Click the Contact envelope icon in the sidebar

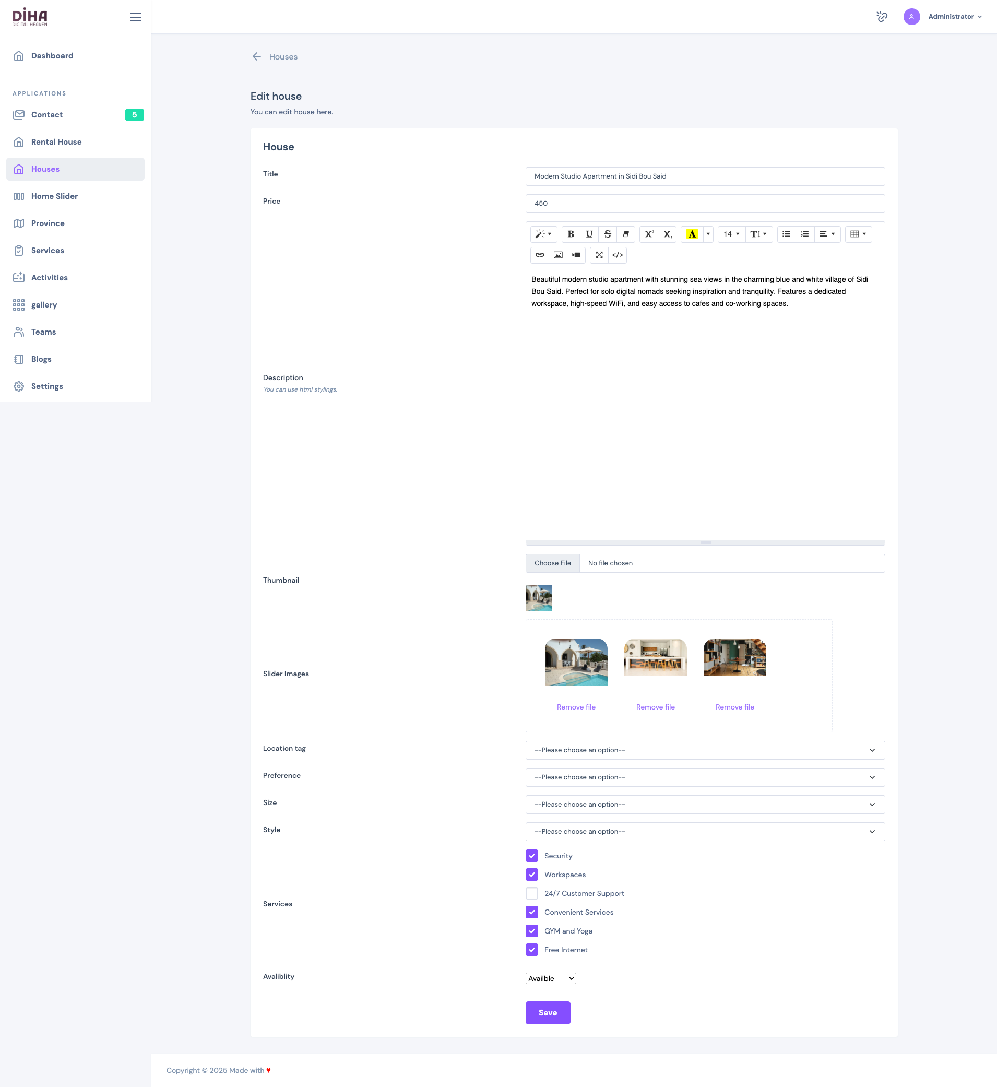pos(19,115)
